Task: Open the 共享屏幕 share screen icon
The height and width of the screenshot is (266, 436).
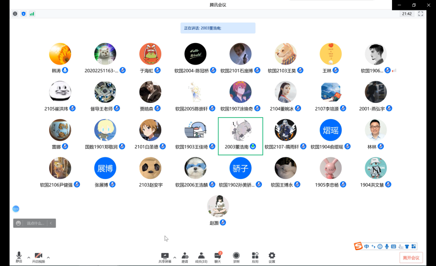Action: coord(165,258)
